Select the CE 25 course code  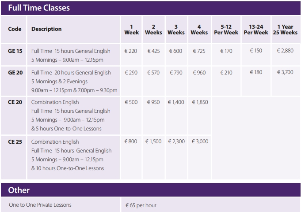click(15, 141)
